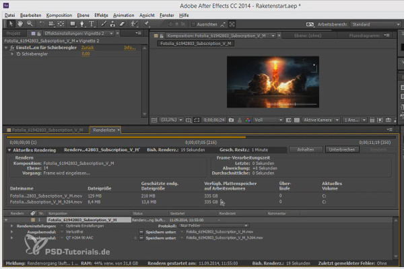The image size is (404, 269).
Task: Select the Selection arrow tool
Action: [x=11, y=24]
